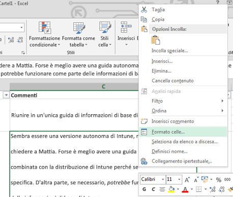Click the borders icon in mini toolbar
The height and width of the screenshot is (197, 233).
(198, 189)
